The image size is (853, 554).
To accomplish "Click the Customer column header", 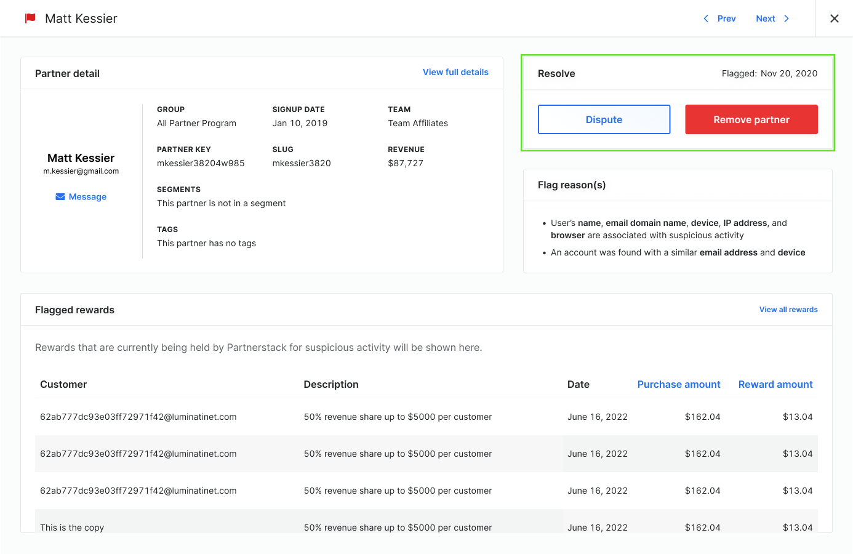I will coord(63,384).
